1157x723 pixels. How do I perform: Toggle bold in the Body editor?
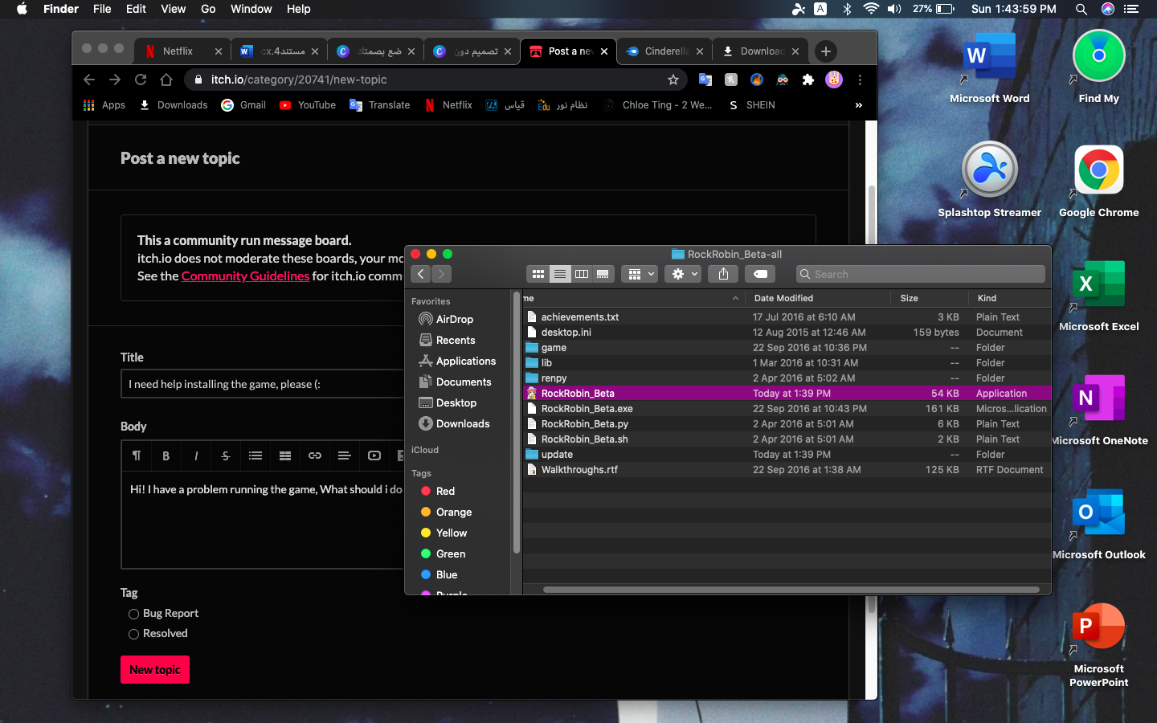tap(166, 455)
